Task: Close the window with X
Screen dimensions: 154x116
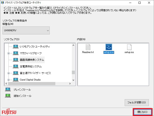Action: coord(149,3)
